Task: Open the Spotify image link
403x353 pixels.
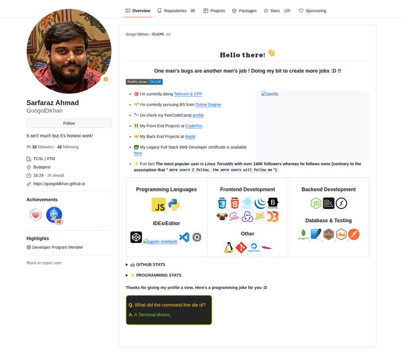Action: pyautogui.click(x=270, y=94)
